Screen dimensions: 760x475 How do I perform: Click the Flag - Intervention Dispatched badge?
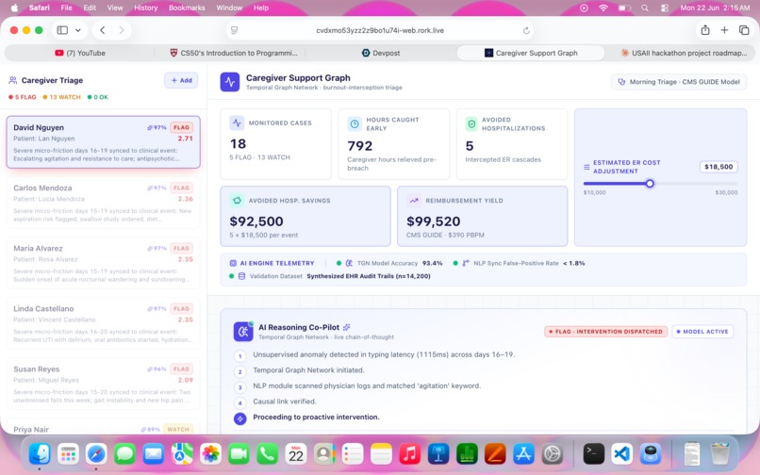point(606,332)
